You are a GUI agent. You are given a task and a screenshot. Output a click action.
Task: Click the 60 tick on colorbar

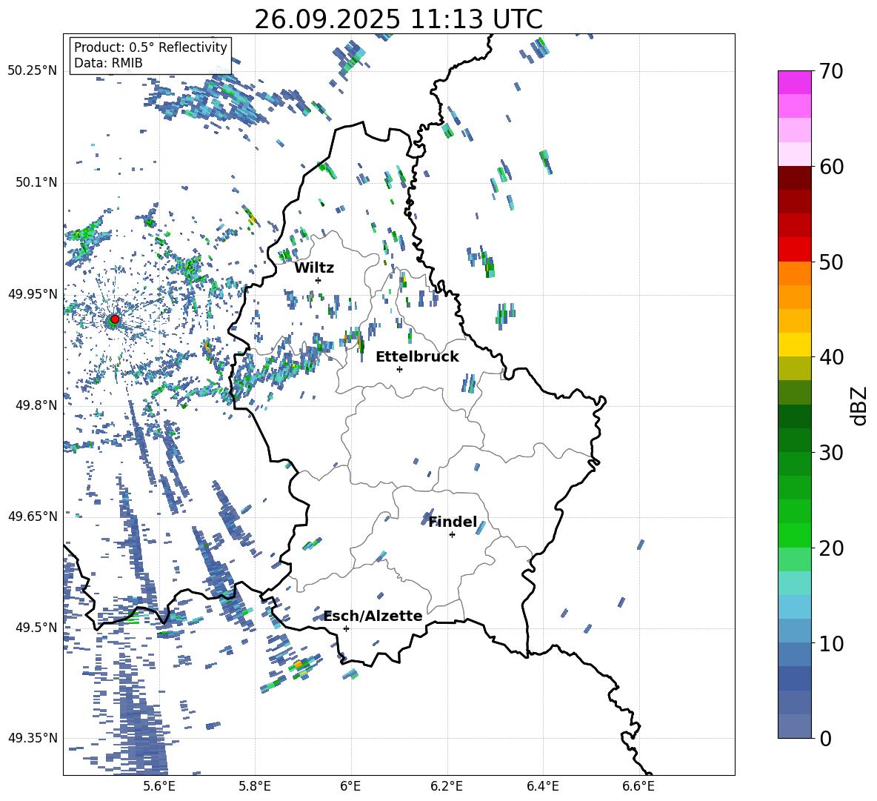pyautogui.click(x=831, y=167)
